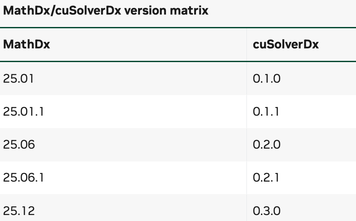Select the 25.01 MathDx cell
356x221 pixels.
(18, 78)
